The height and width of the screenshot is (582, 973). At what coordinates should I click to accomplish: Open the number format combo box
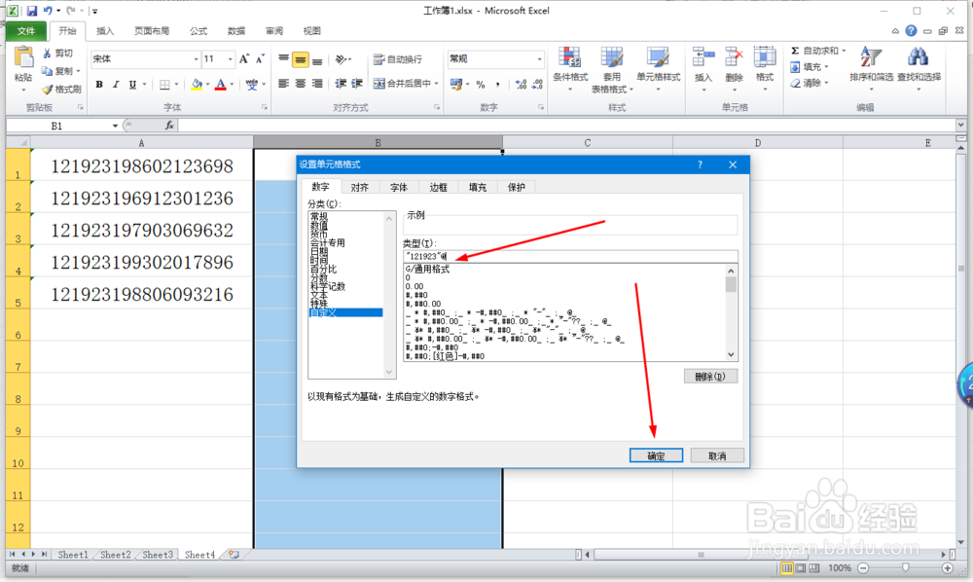click(496, 59)
